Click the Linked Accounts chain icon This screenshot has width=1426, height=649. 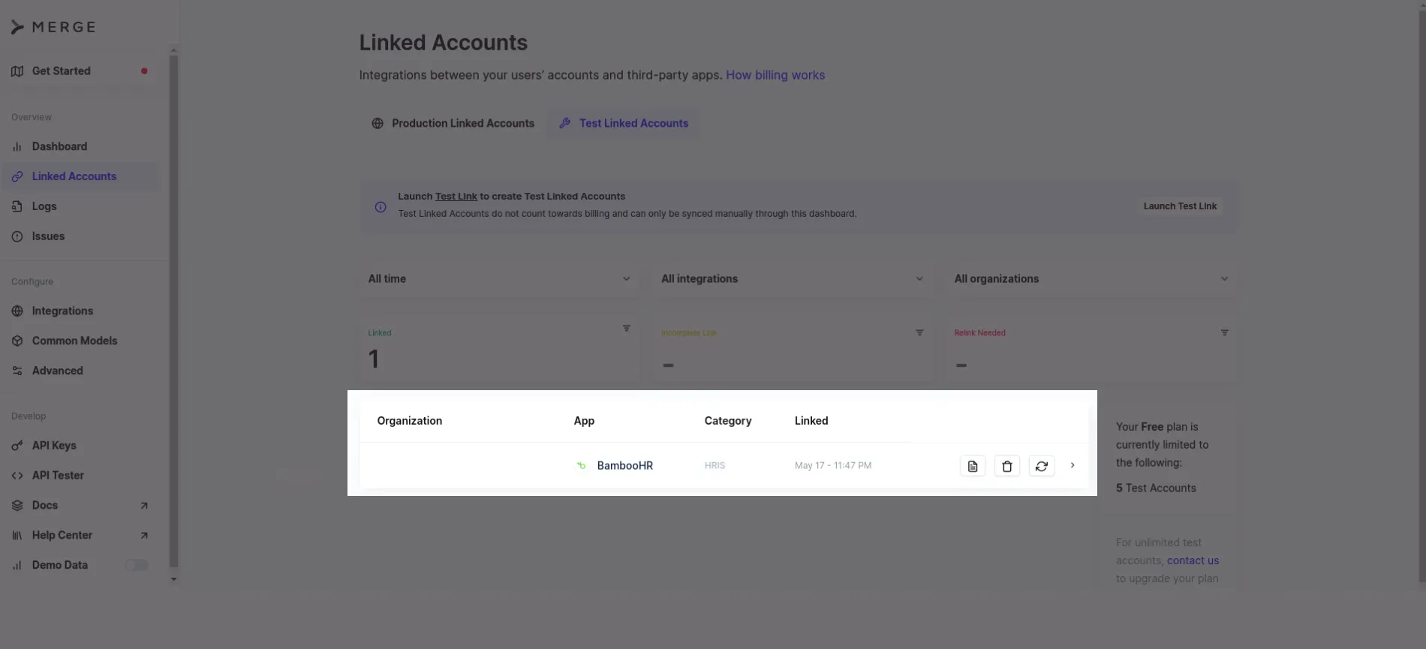17,176
